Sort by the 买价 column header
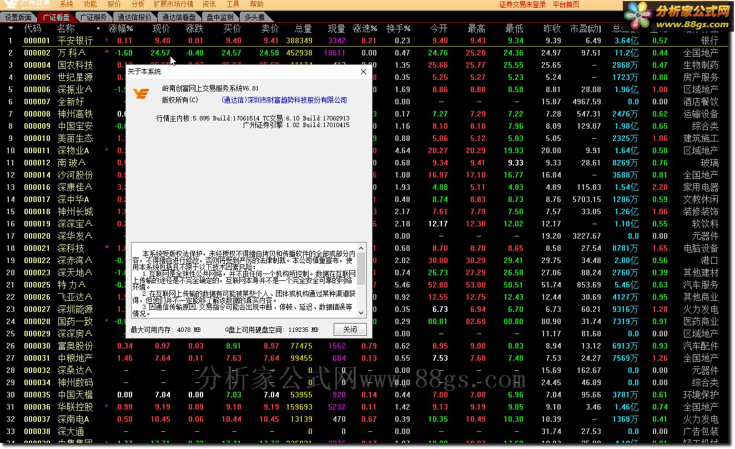 click(232, 28)
